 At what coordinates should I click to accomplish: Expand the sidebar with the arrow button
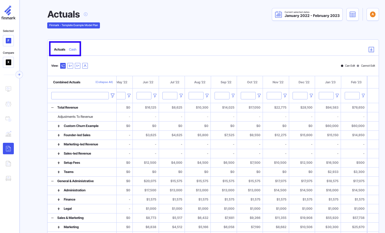[x=19, y=75]
